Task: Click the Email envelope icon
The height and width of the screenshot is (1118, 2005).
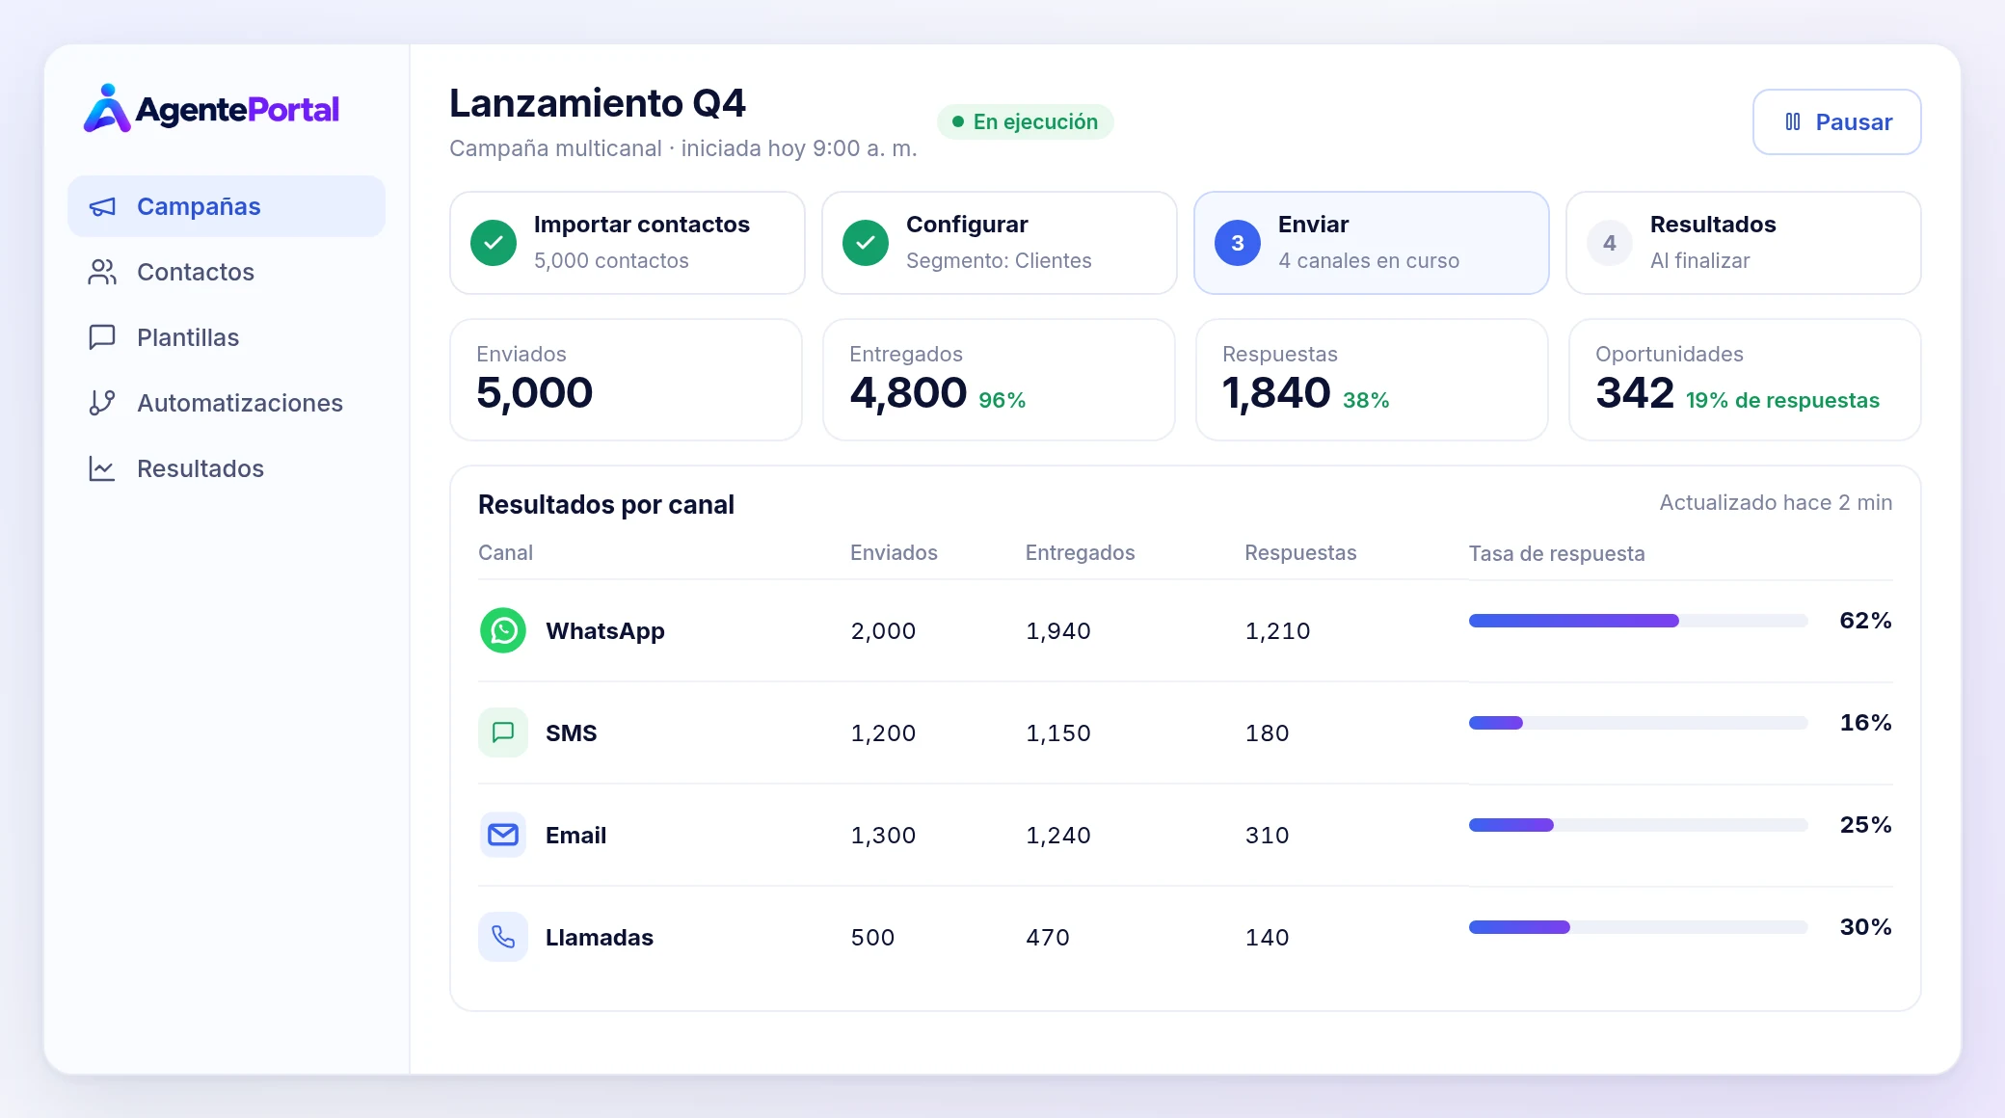Action: coord(503,835)
